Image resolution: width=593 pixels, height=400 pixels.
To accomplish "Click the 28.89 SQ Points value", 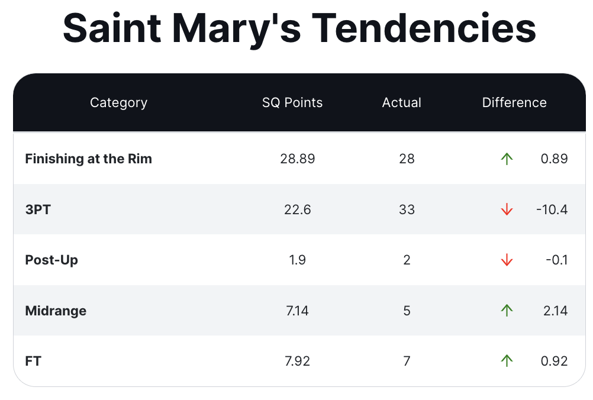I will point(298,159).
